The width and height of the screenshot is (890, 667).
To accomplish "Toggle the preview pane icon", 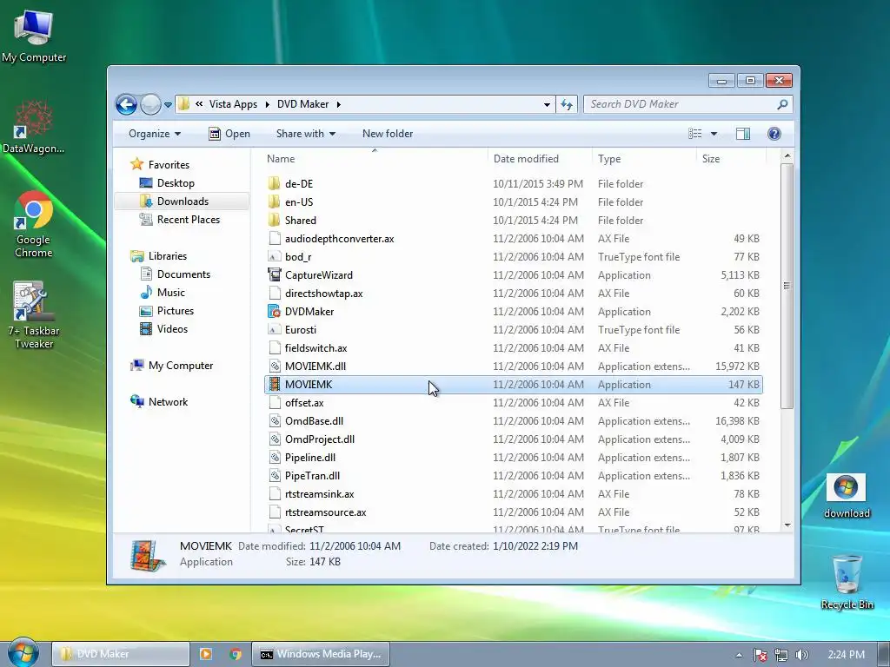I will tap(742, 134).
